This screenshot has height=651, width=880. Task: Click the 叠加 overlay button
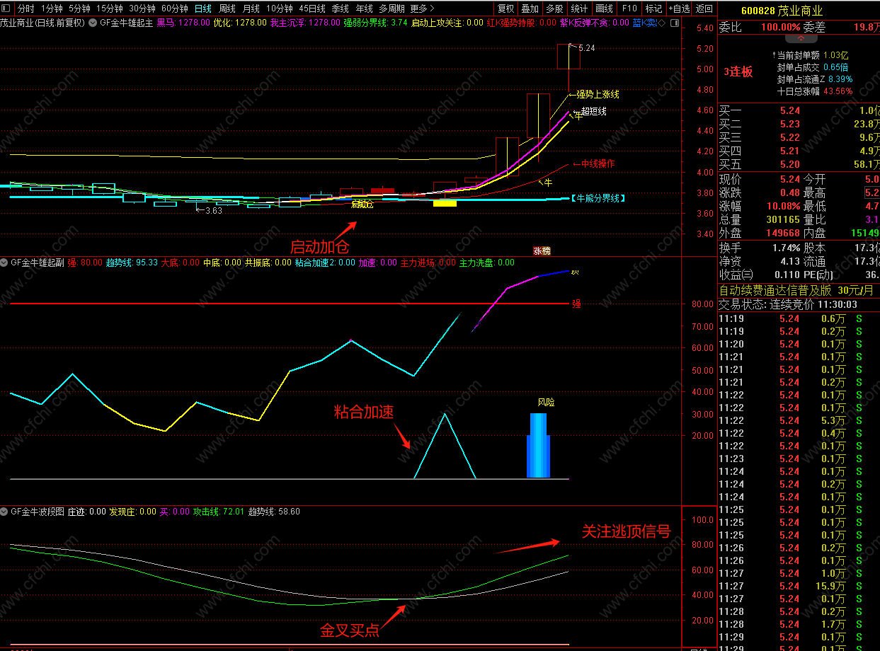coord(530,8)
